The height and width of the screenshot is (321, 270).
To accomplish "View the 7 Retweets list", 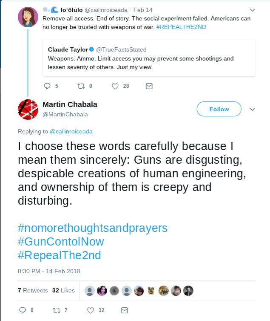I will tap(33, 290).
